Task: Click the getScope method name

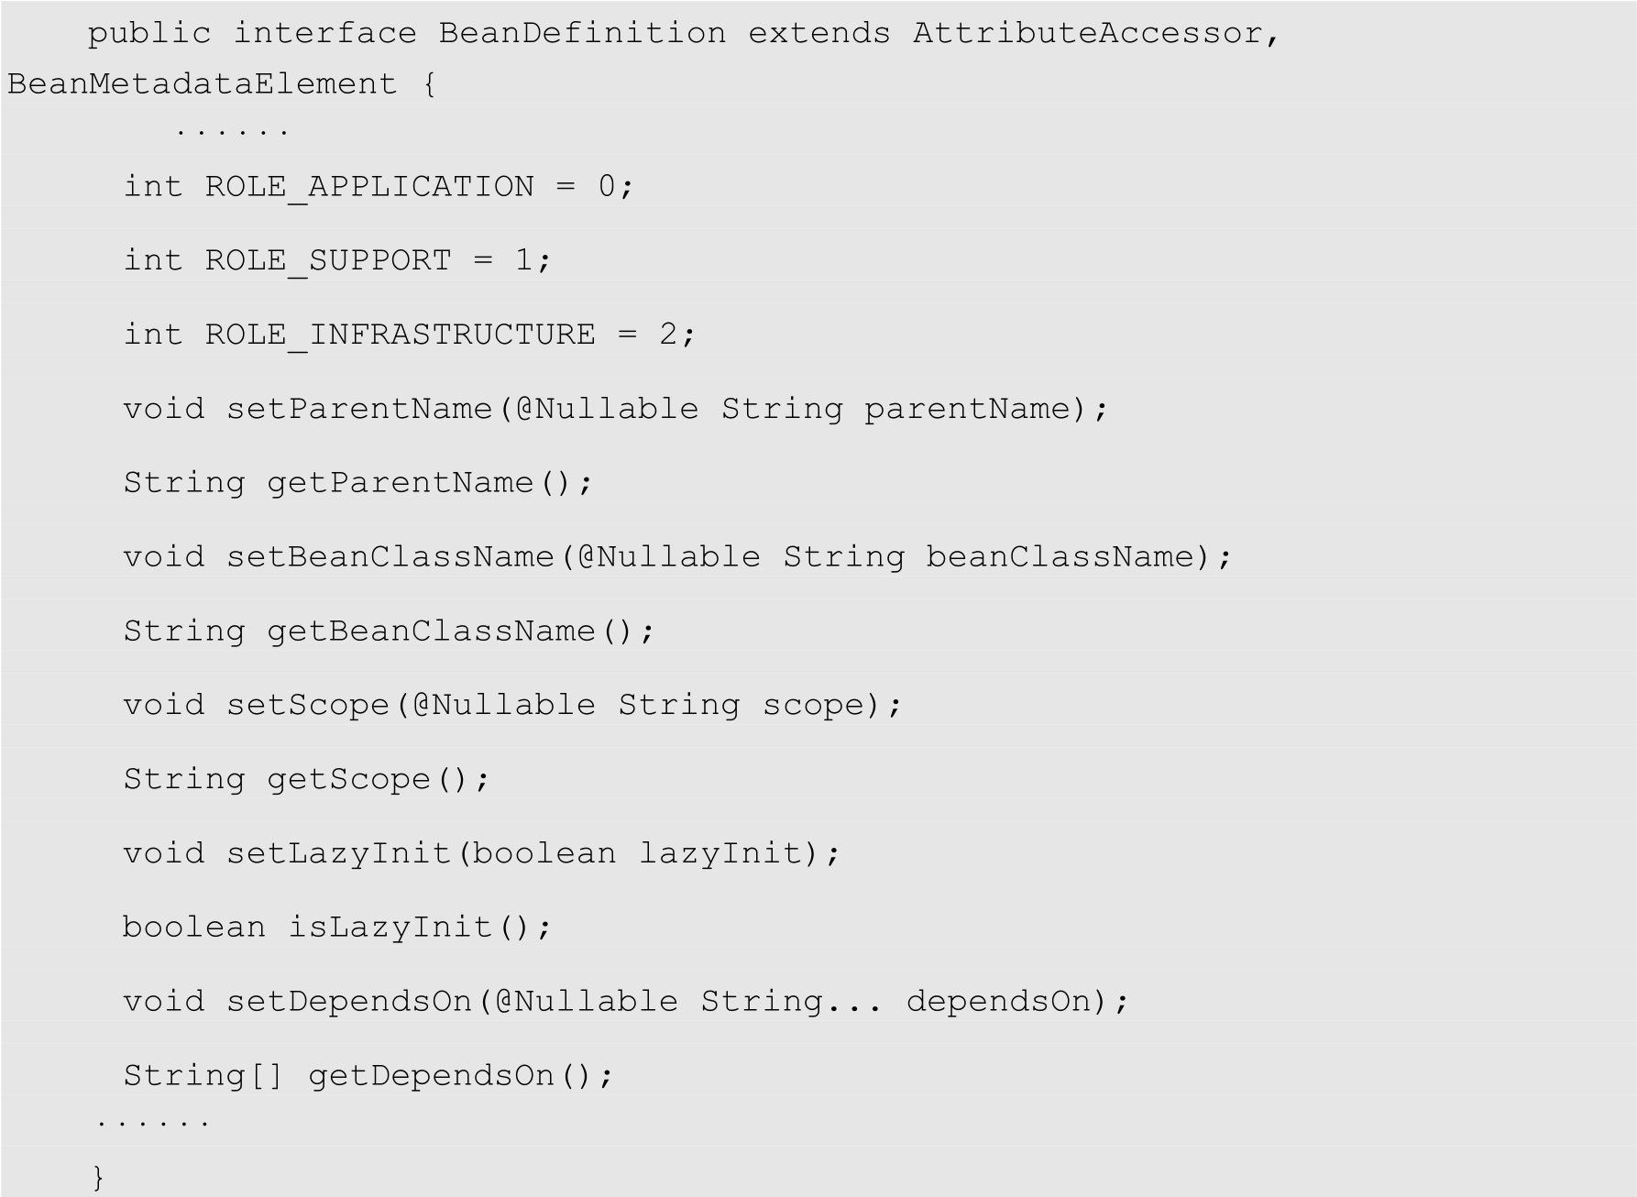Action: (x=349, y=780)
